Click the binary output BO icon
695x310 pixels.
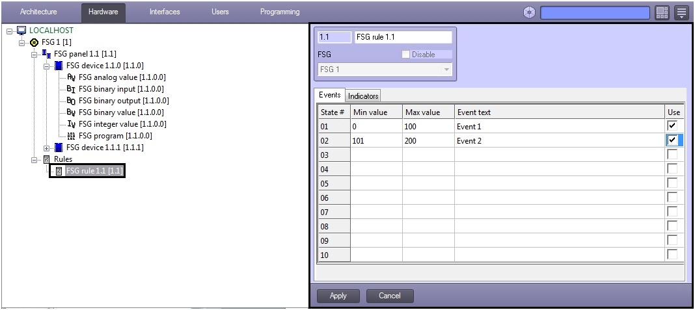(72, 101)
